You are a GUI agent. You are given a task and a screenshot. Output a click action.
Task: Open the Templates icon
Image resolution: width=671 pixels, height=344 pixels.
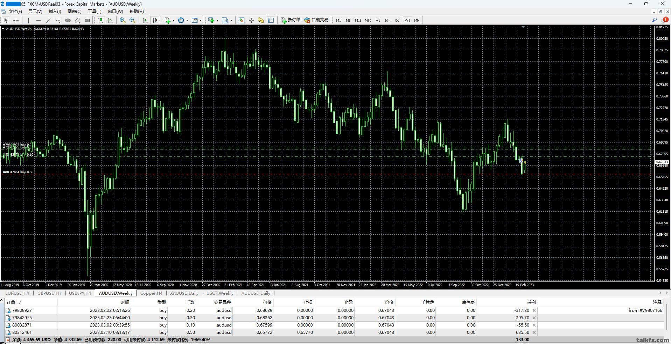tap(195, 20)
